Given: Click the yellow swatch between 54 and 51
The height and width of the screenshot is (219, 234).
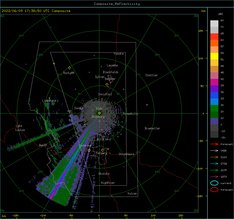Looking at the screenshot, I should [x=214, y=56].
